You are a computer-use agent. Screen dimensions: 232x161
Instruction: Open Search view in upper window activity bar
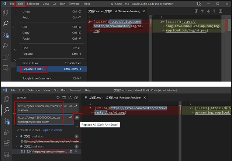point(6,23)
